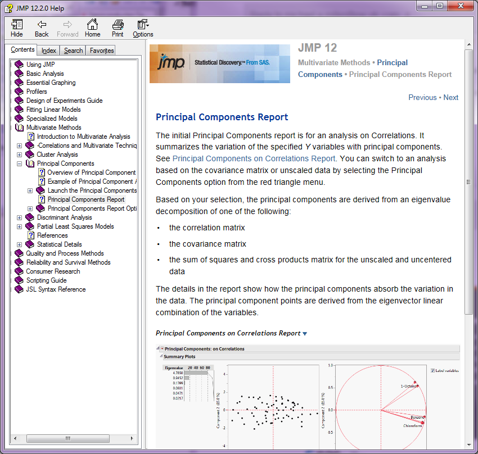Click the Design of Experiments Guide book icon

pyautogui.click(x=19, y=101)
